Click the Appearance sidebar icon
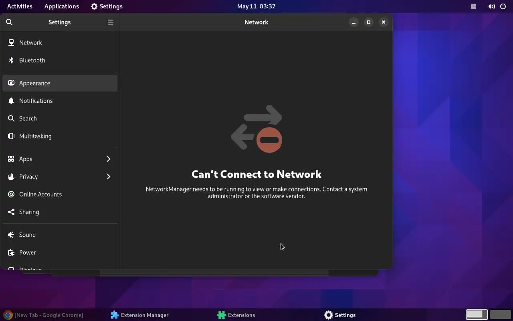Viewport: 513px width, 321px height. 11,83
